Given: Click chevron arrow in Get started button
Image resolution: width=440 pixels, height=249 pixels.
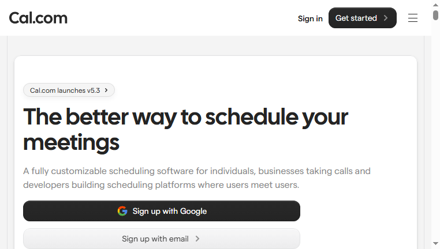Looking at the screenshot, I should (386, 18).
